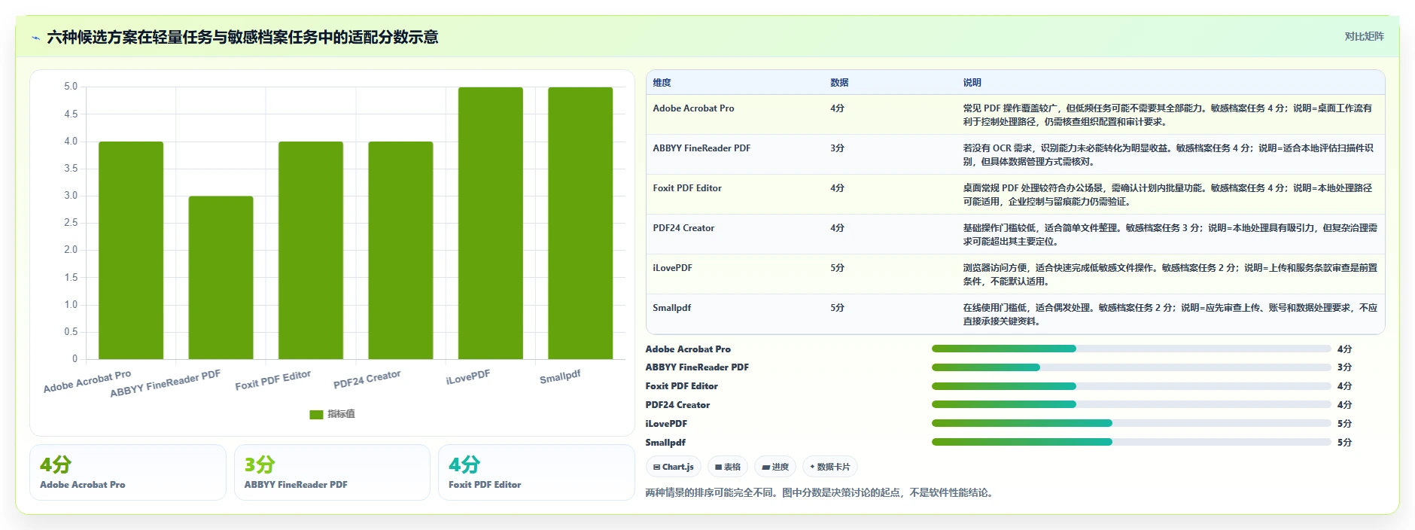Click the Smallpdf description text in table
This screenshot has height=530, width=1415.
[1170, 315]
